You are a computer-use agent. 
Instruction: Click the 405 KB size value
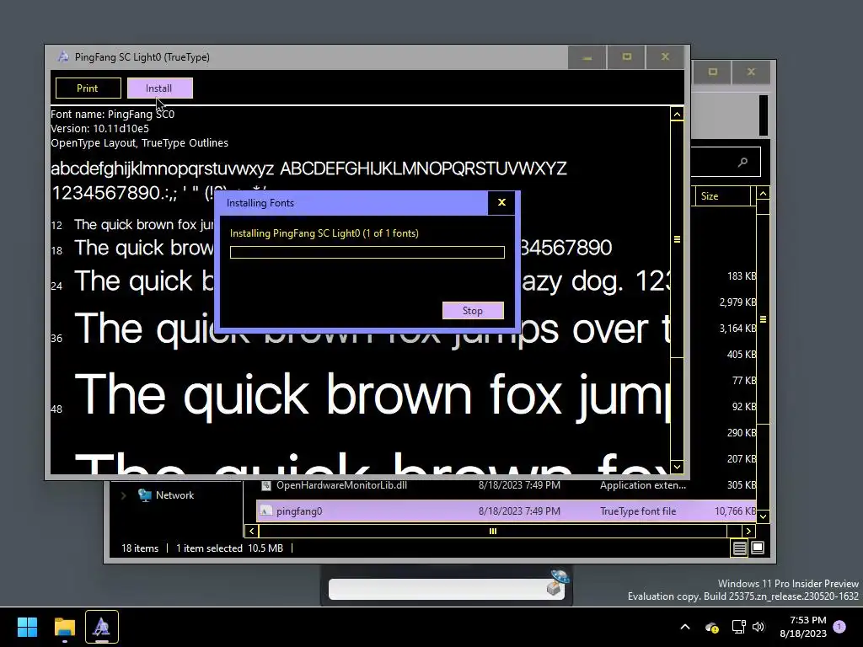(x=742, y=355)
